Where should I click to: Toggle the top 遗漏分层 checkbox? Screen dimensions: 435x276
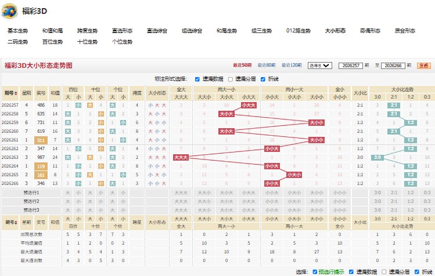(230, 79)
